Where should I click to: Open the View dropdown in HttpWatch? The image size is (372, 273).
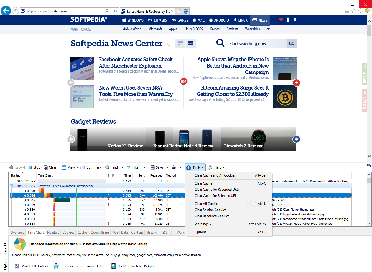tap(70, 167)
